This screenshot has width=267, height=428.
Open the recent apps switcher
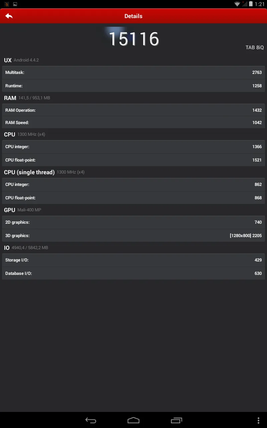pos(177,420)
